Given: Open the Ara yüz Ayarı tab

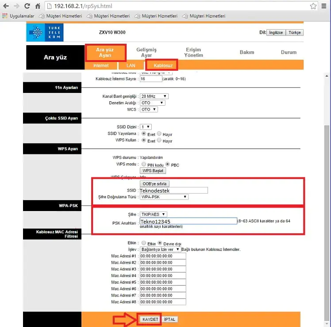Looking at the screenshot, I should tap(105, 52).
